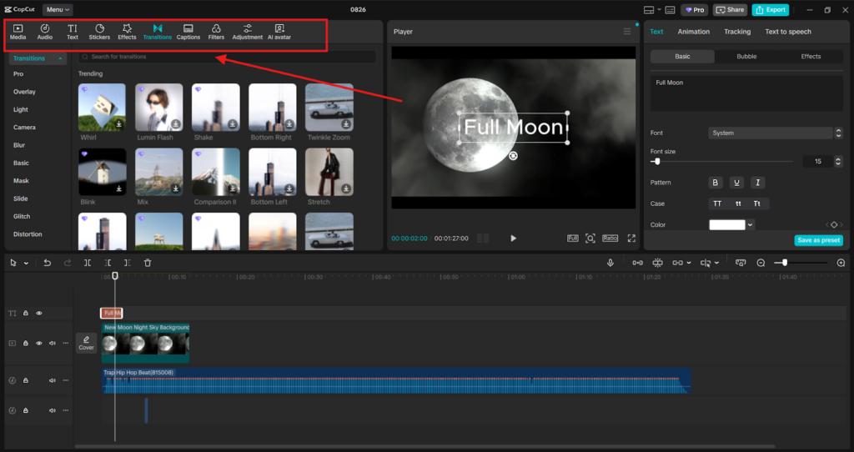The width and height of the screenshot is (854, 452).
Task: Expand the text Color dropdown arrow
Action: click(751, 224)
